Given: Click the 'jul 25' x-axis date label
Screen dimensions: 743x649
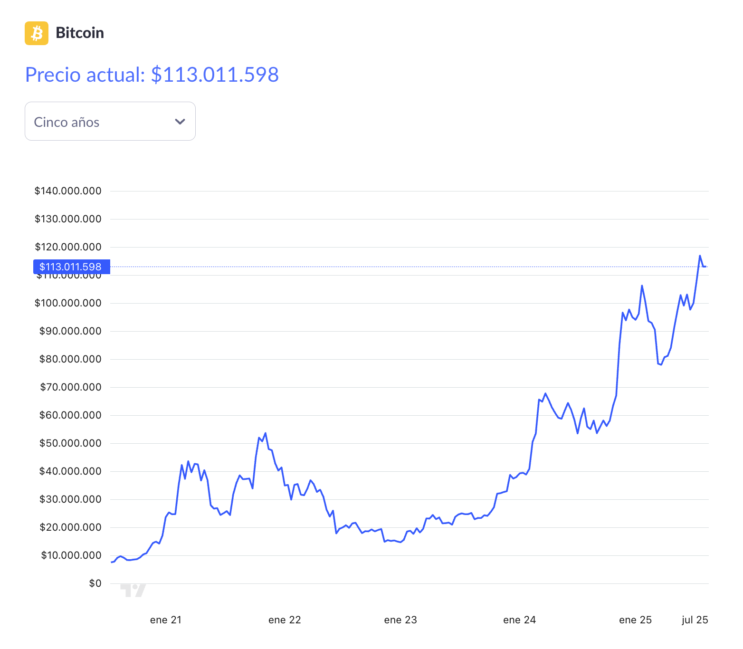Looking at the screenshot, I should pos(695,620).
